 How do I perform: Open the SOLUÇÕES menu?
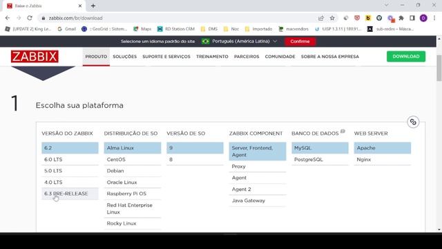[124, 57]
